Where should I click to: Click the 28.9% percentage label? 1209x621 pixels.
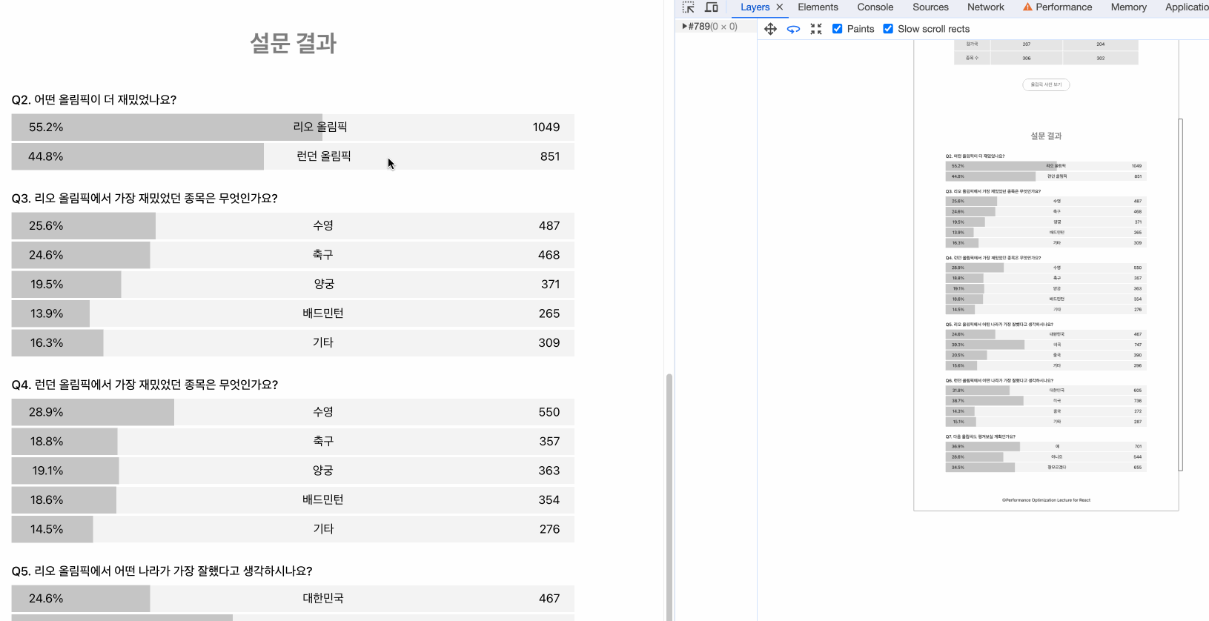pyautogui.click(x=46, y=412)
